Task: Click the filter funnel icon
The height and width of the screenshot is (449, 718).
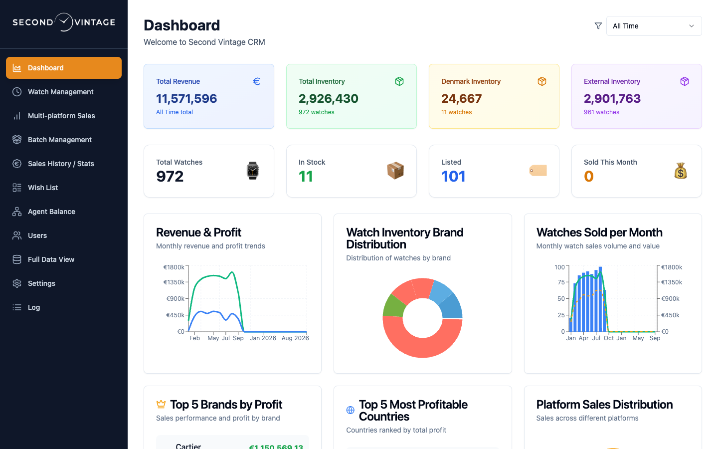Action: tap(598, 26)
